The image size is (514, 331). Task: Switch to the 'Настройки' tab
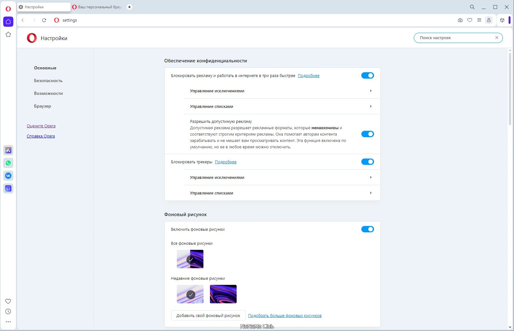click(44, 7)
